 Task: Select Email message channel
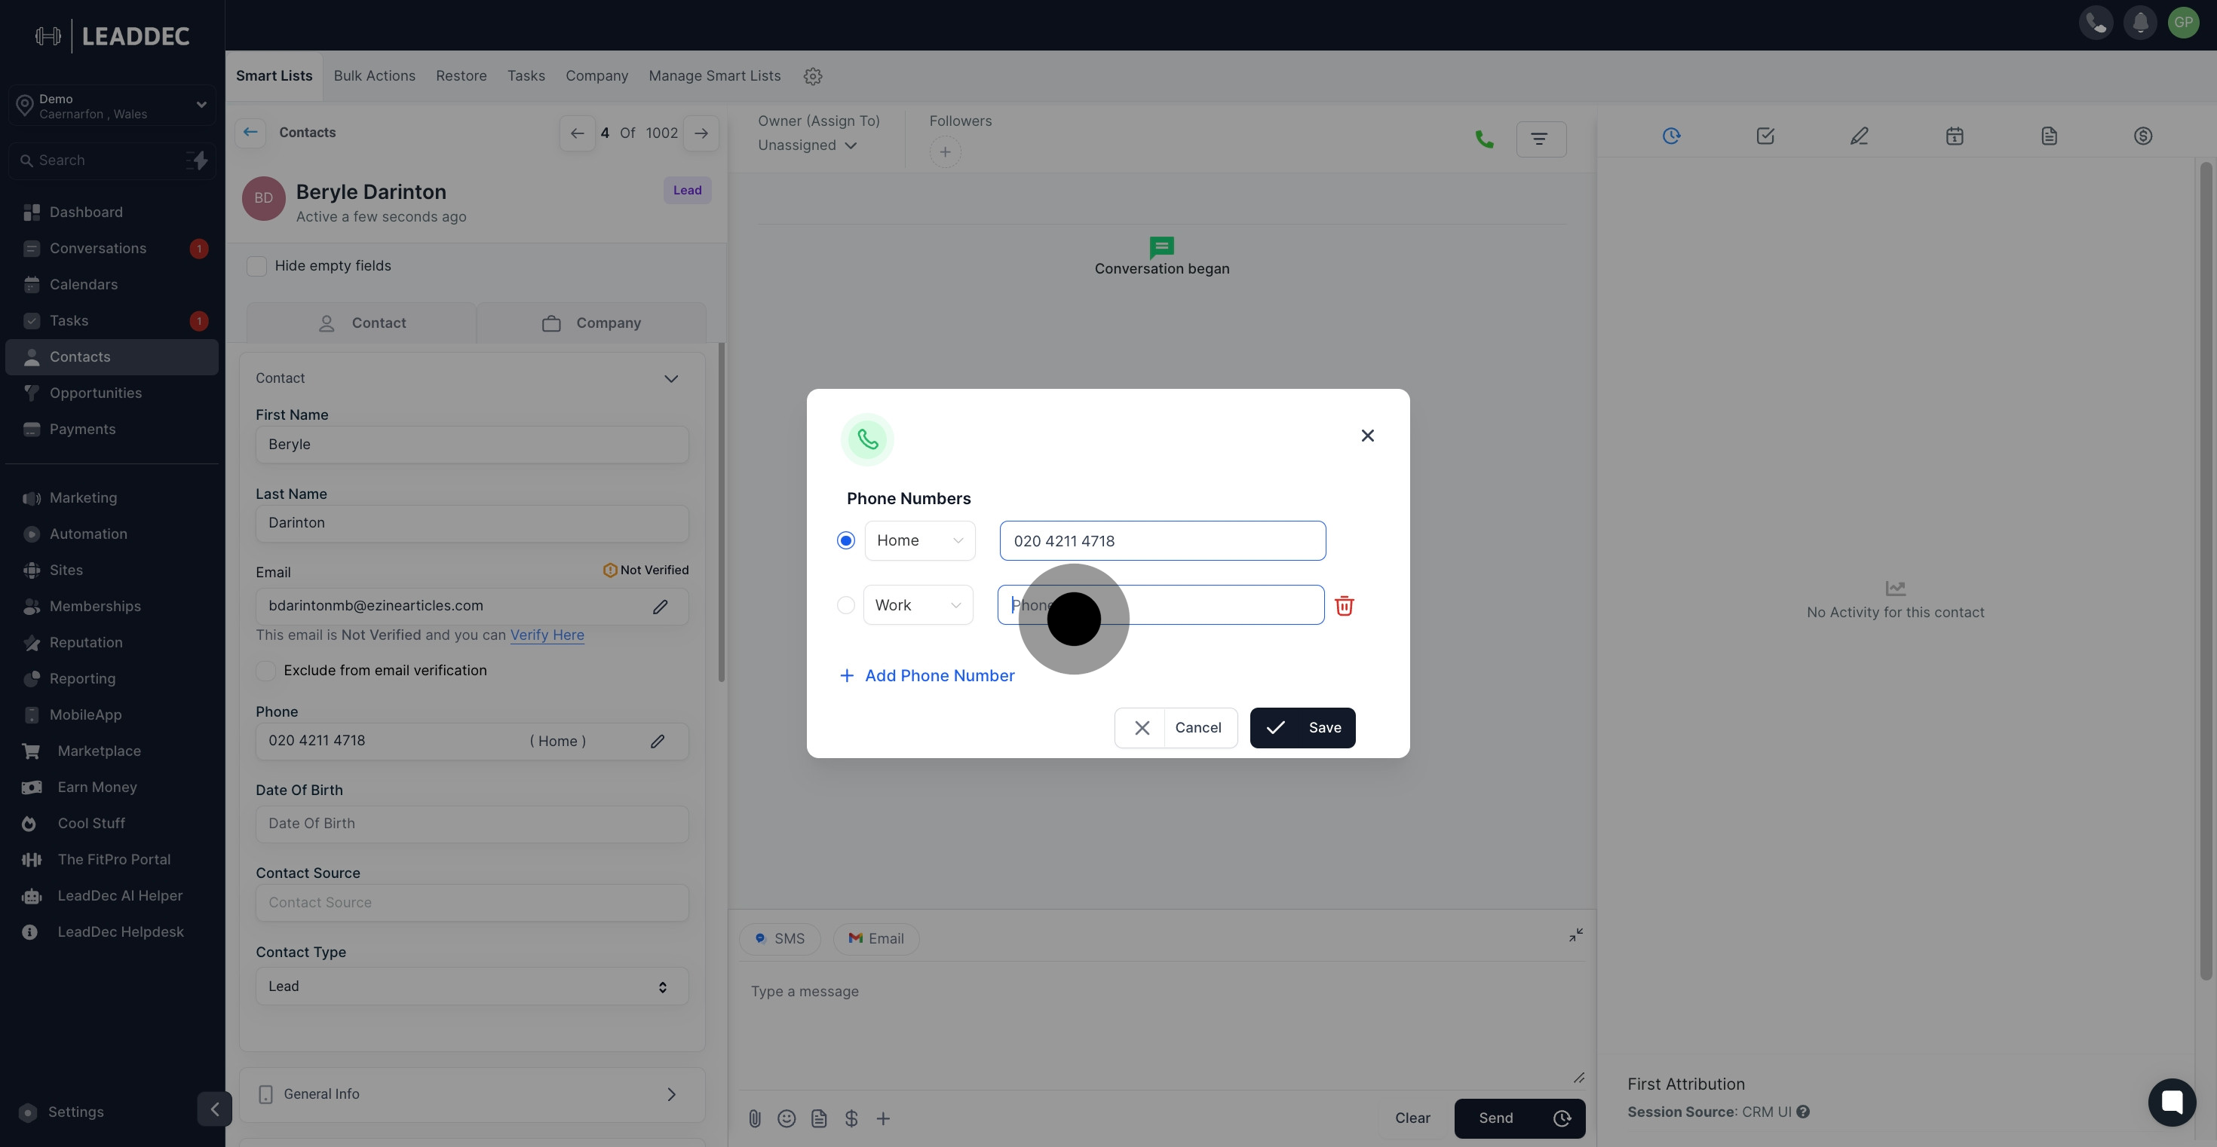(x=876, y=939)
